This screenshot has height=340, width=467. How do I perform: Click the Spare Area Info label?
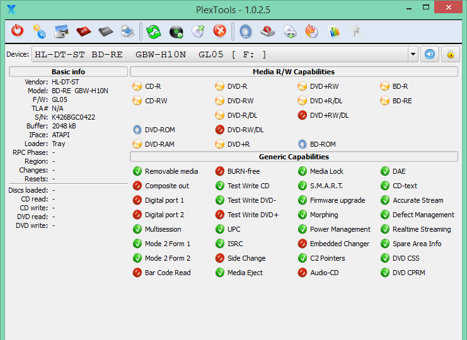click(x=417, y=244)
